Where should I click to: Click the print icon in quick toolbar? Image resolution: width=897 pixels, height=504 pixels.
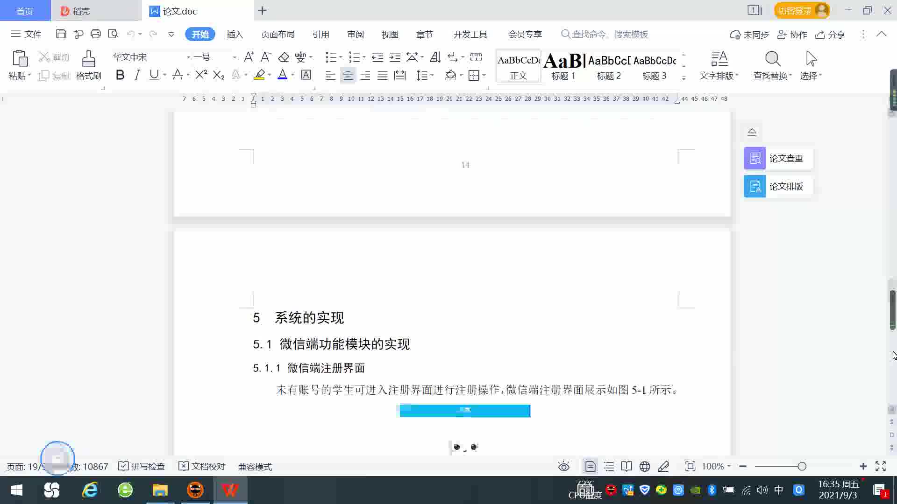point(96,34)
